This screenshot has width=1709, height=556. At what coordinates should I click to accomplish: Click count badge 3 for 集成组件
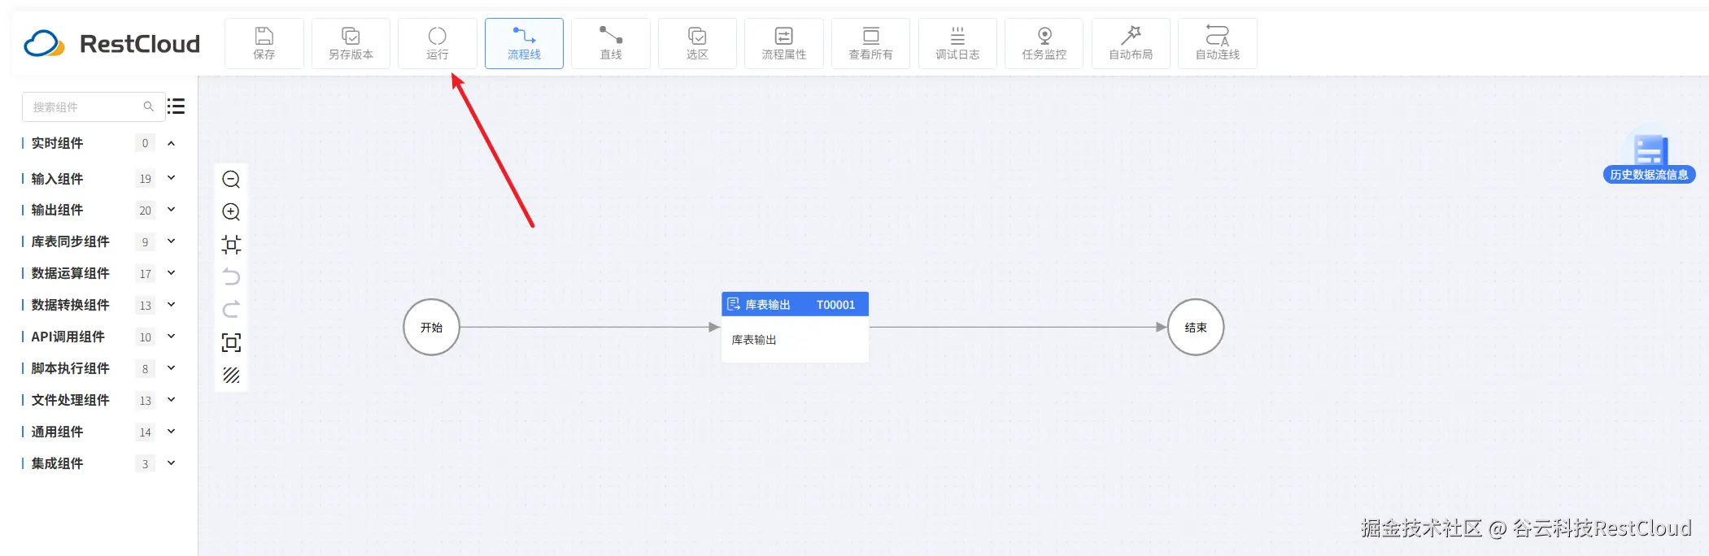point(145,464)
